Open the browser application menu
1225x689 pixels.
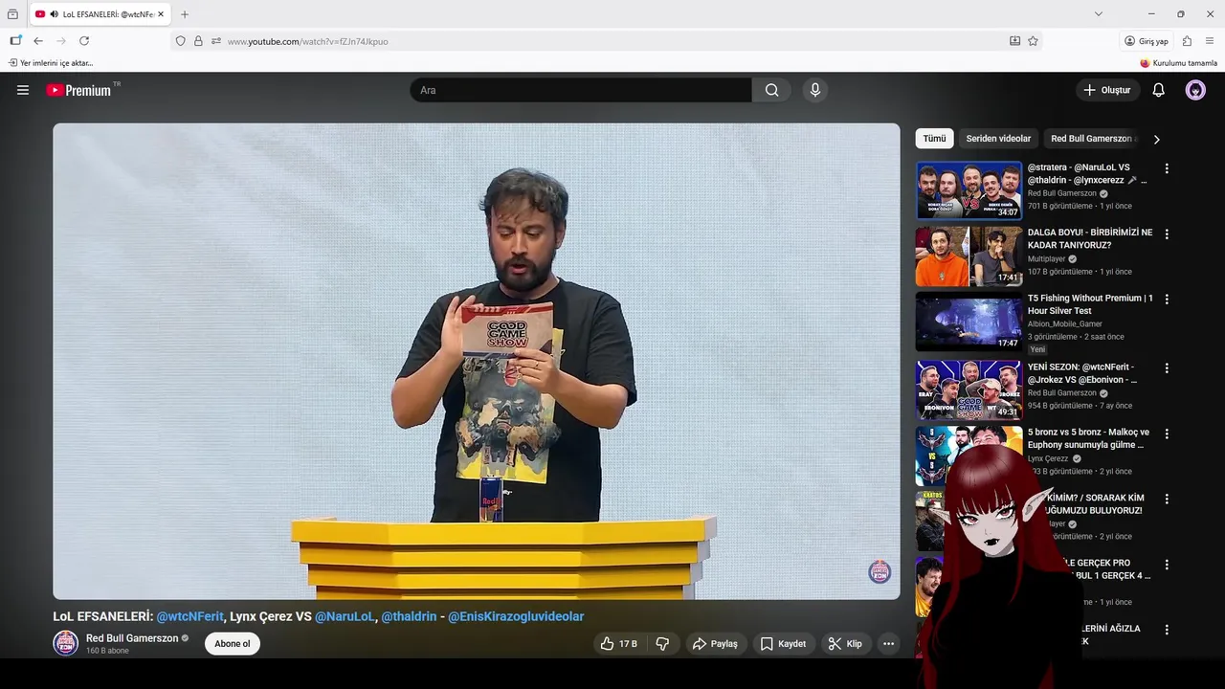pyautogui.click(x=1210, y=41)
